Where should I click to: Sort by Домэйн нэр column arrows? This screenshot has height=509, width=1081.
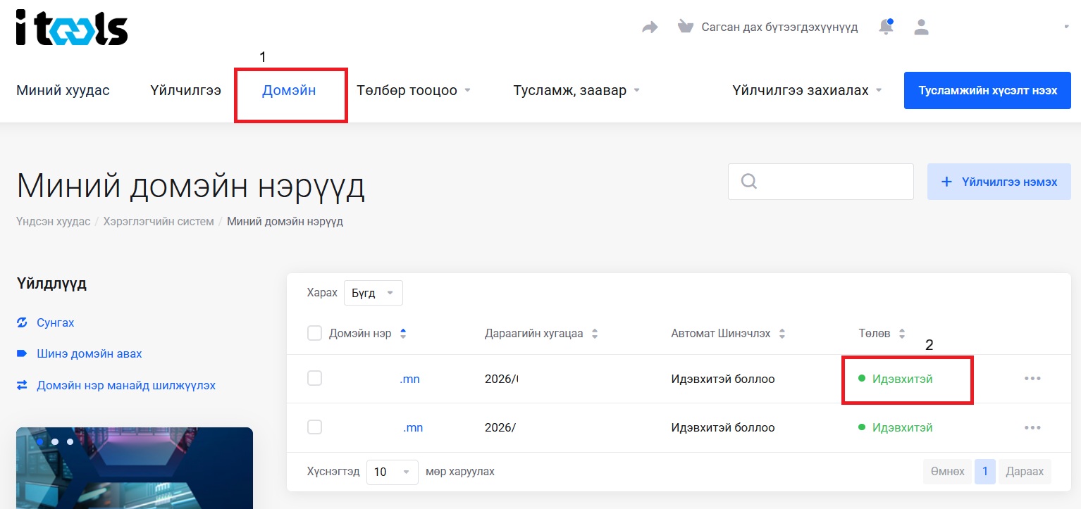point(403,334)
